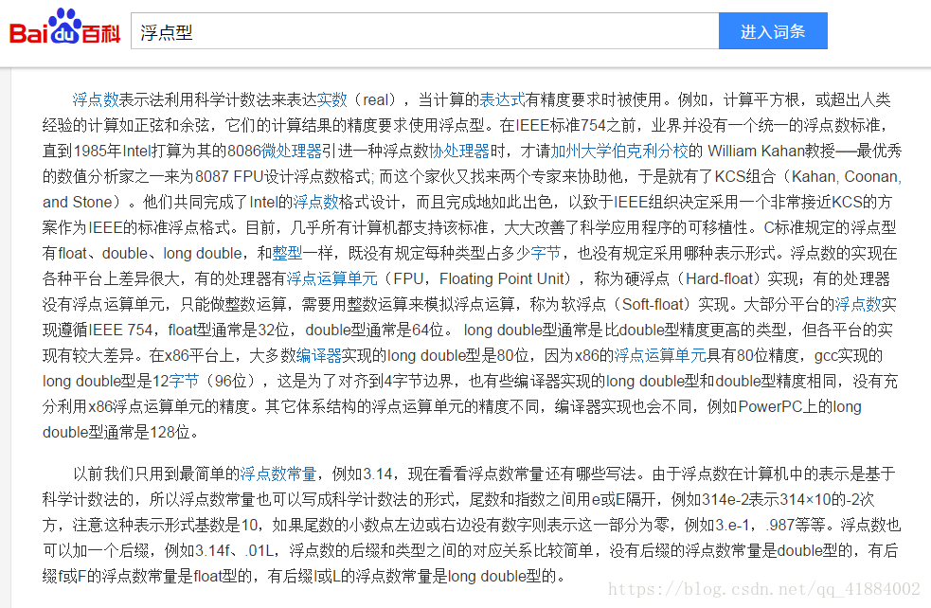931x608 pixels.
Task: Open the 实数 link
Action: coord(331,99)
